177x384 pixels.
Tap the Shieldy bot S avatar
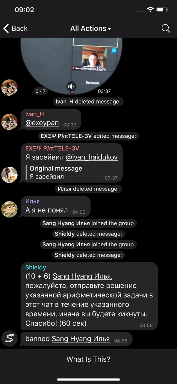(x=9, y=338)
